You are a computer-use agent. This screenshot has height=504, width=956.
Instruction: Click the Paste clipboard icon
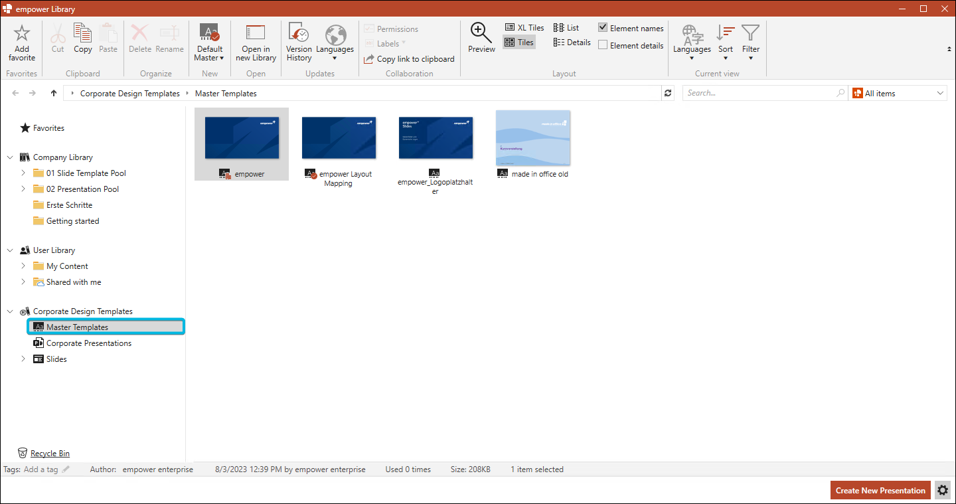click(x=108, y=33)
